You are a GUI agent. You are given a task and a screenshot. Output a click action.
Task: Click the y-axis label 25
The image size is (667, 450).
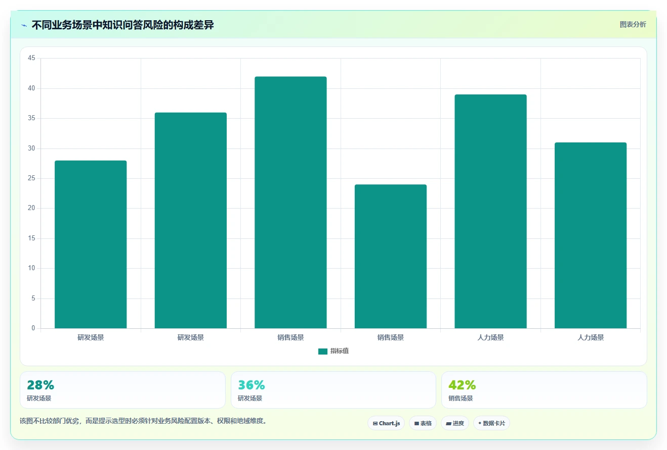point(31,178)
